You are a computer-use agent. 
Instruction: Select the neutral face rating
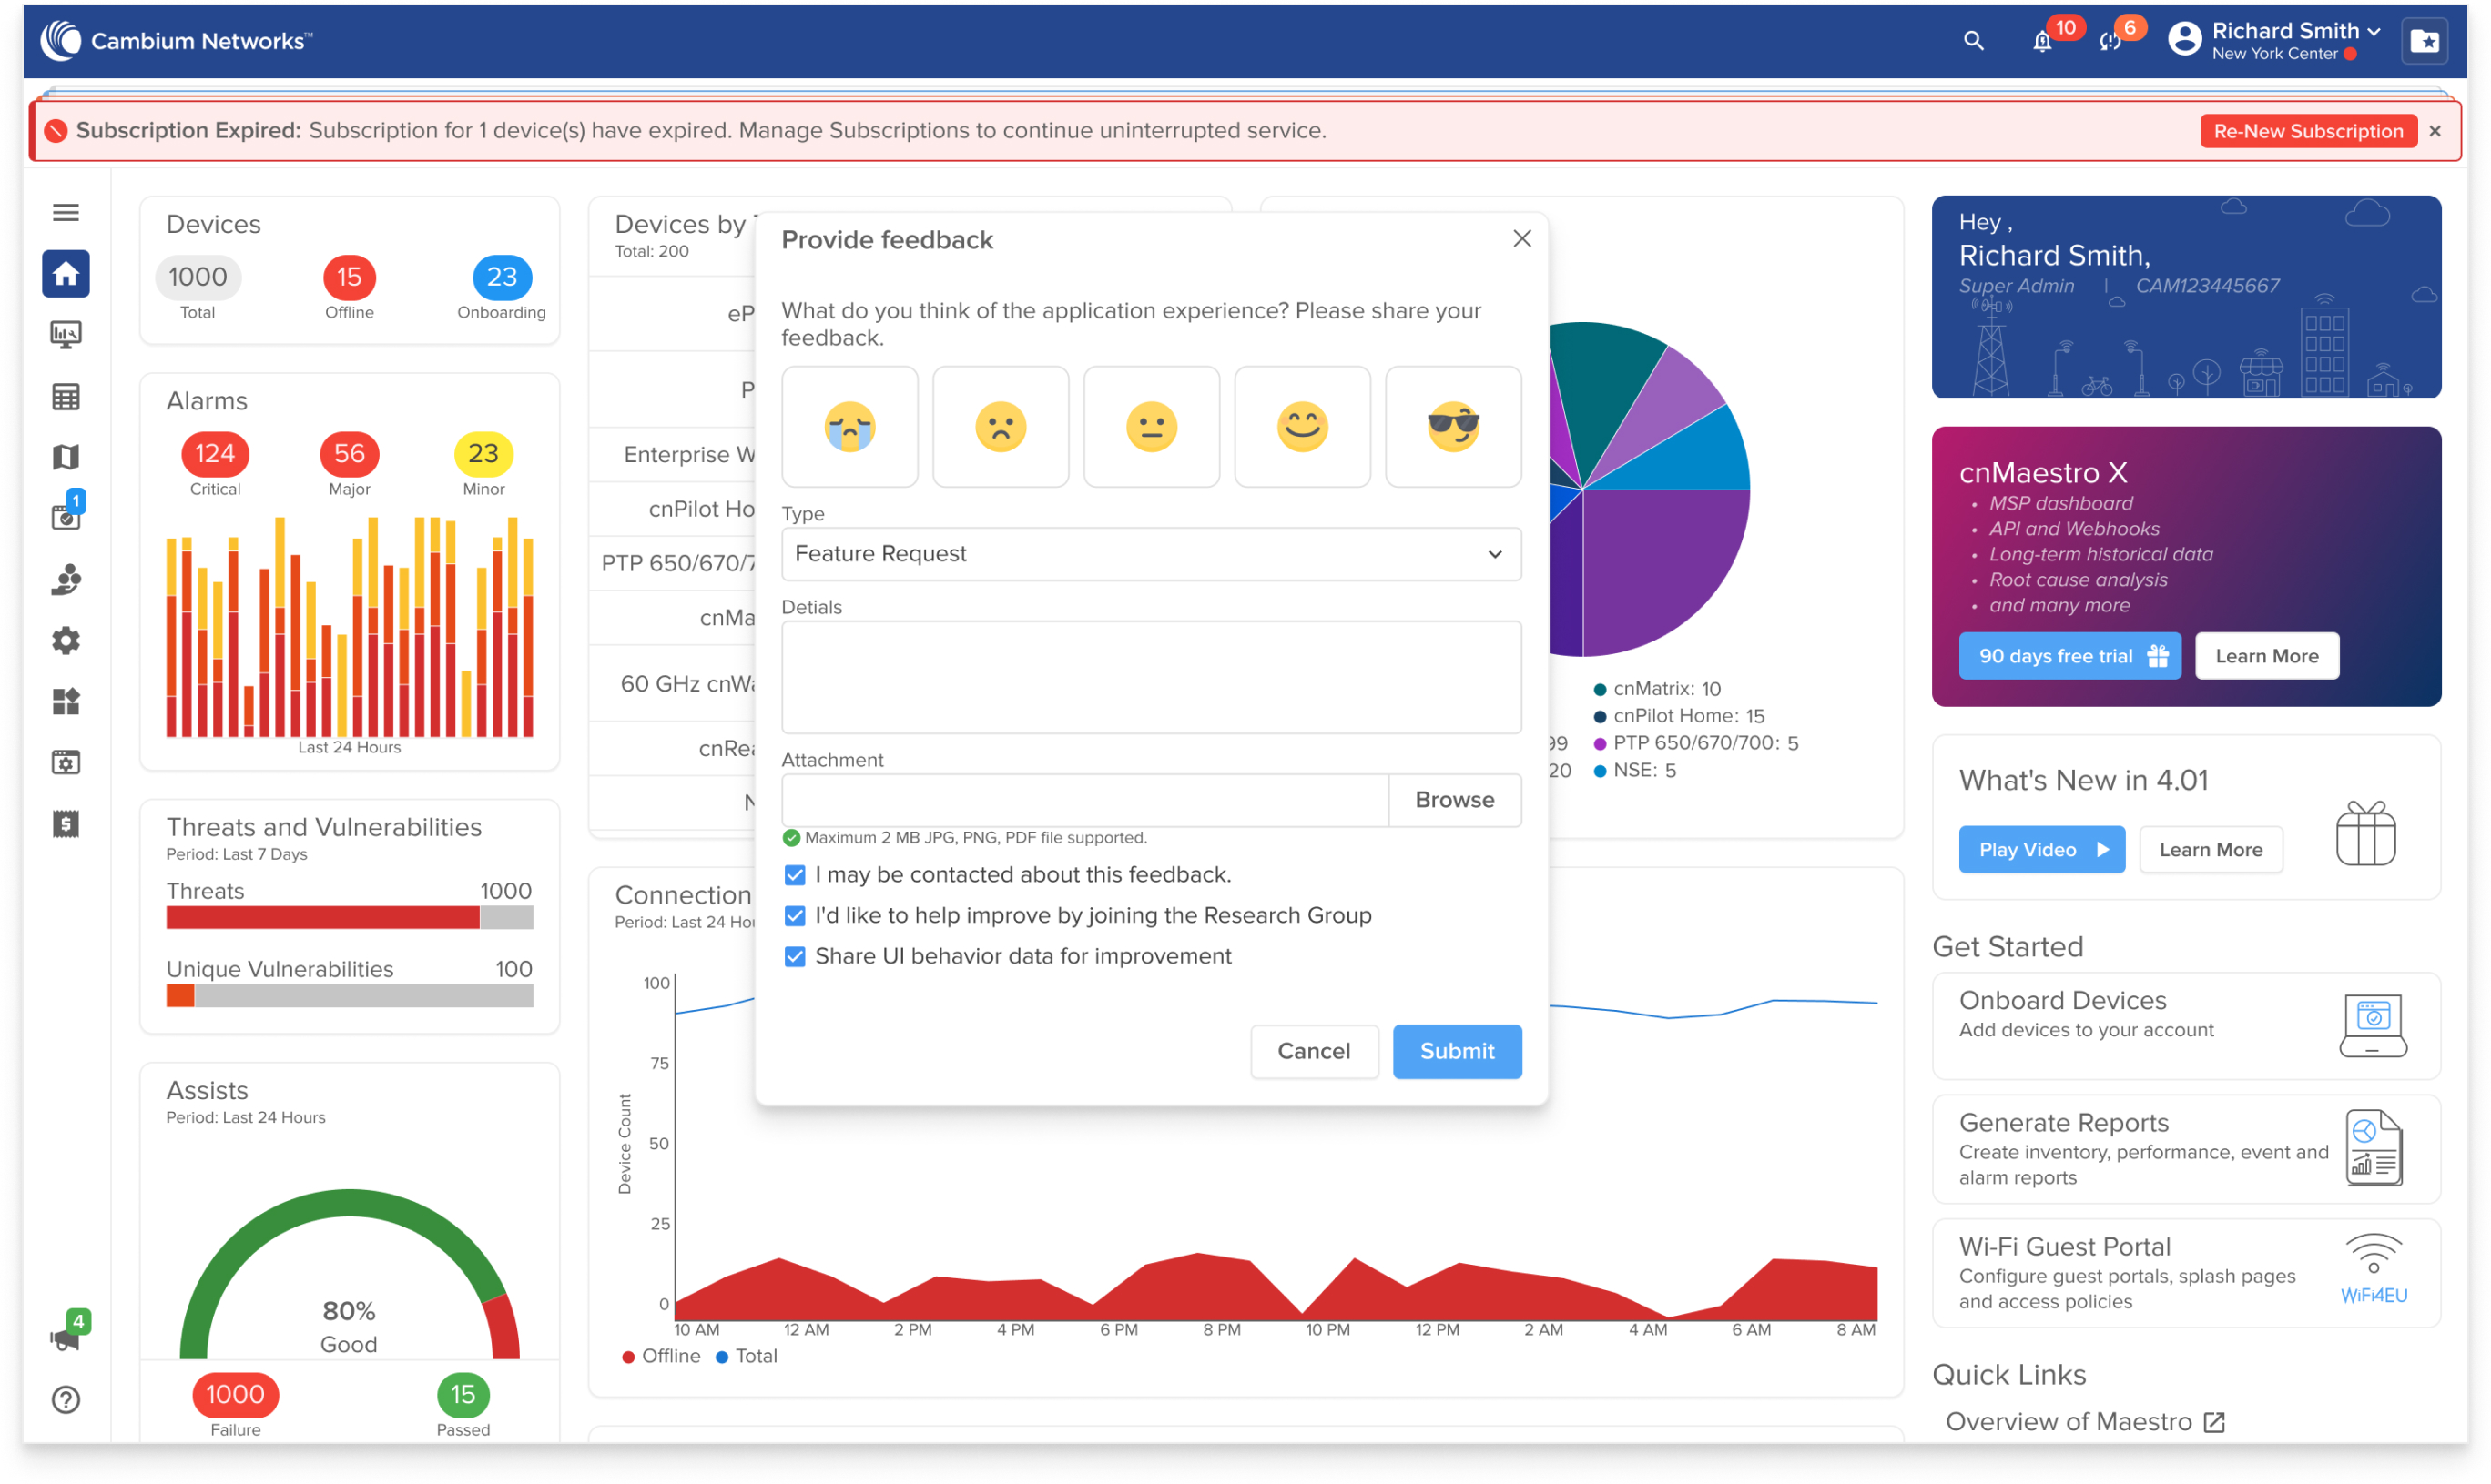1152,427
